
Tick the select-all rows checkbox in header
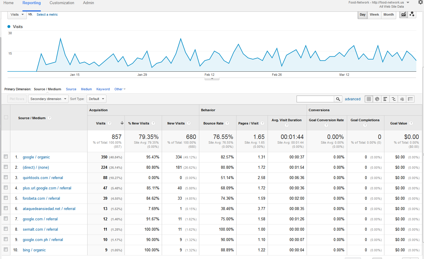click(x=6, y=117)
